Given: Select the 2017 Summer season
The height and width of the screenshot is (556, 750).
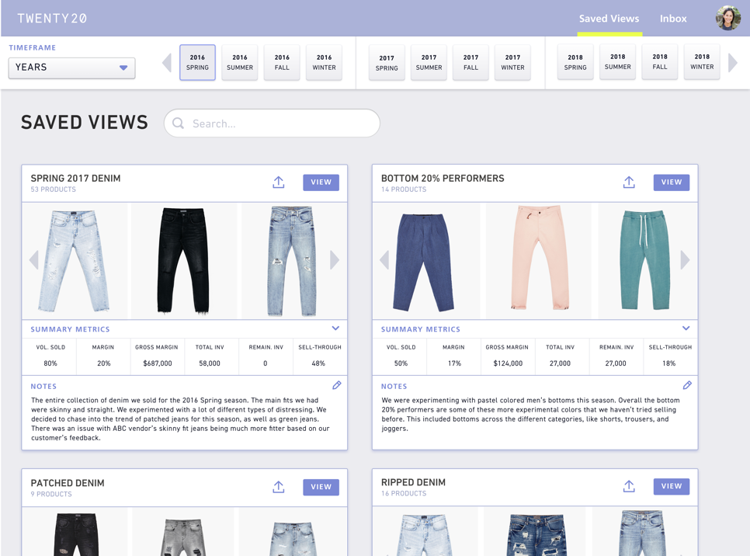Looking at the screenshot, I should coord(429,63).
